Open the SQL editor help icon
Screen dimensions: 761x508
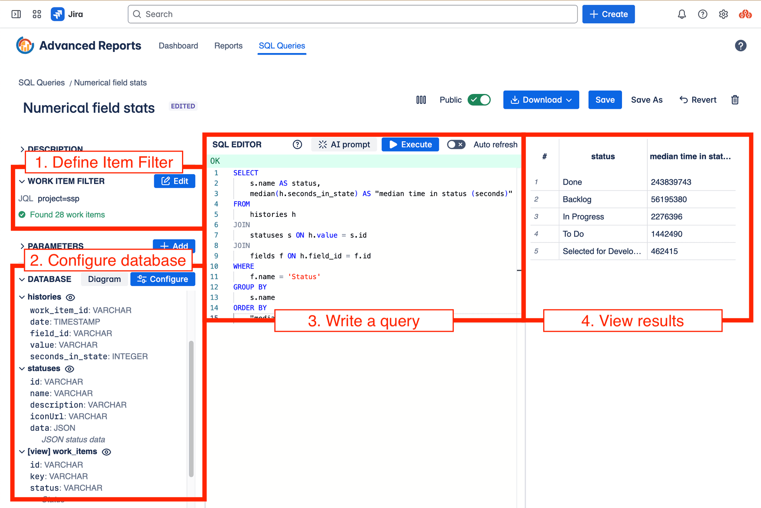click(297, 144)
